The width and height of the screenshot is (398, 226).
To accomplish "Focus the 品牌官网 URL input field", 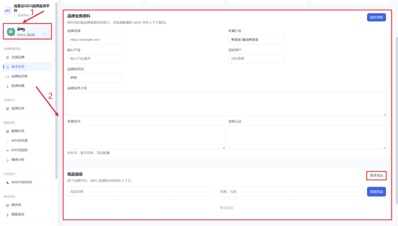I will [x=95, y=40].
